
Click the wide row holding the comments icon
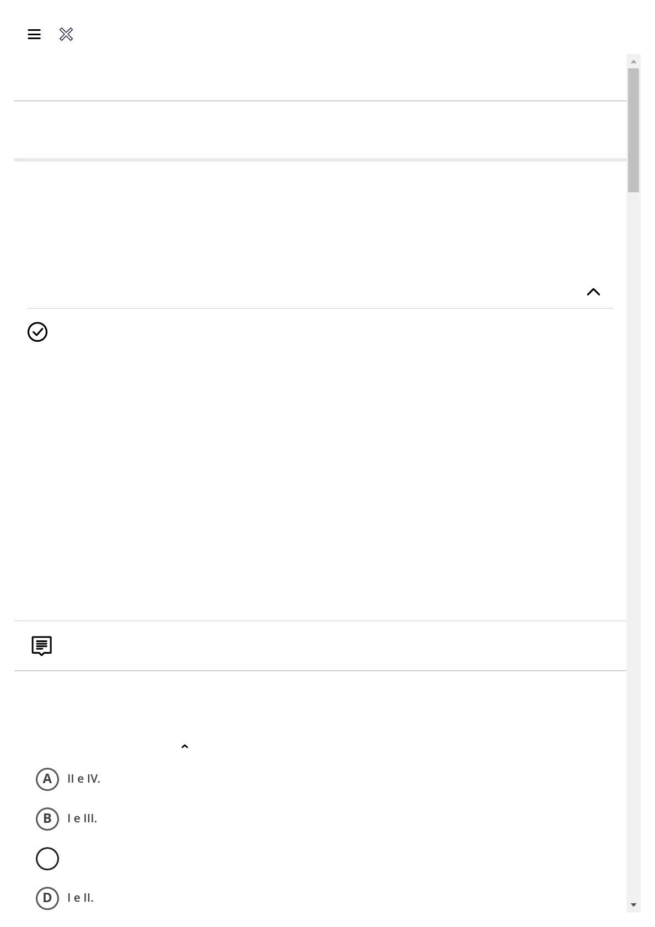(x=320, y=646)
